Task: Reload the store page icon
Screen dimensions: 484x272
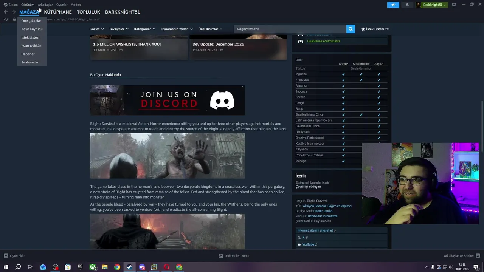Action: (6, 19)
